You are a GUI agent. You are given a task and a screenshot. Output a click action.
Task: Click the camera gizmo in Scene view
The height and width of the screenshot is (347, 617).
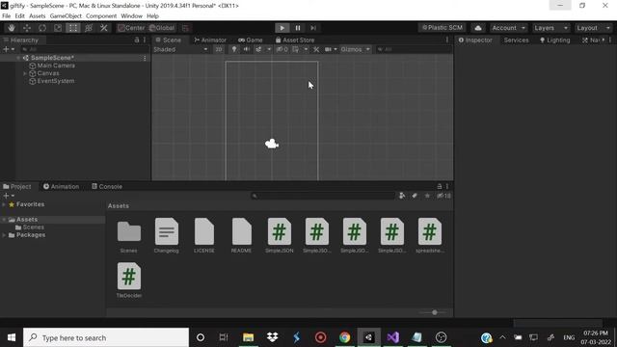point(272,144)
